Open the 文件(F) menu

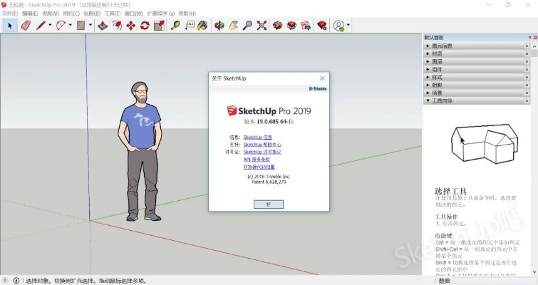(9, 14)
